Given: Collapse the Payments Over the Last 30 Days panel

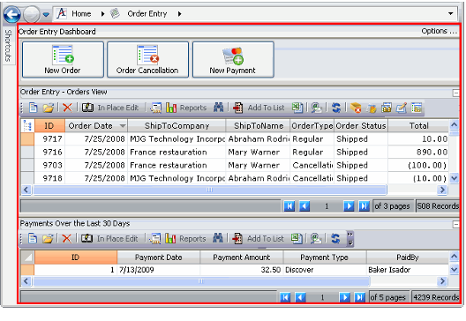Looking at the screenshot, I should pos(455,224).
